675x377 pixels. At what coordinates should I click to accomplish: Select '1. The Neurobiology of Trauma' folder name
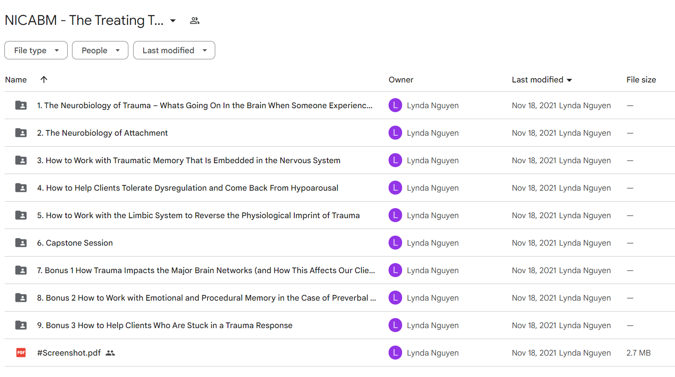tap(205, 106)
